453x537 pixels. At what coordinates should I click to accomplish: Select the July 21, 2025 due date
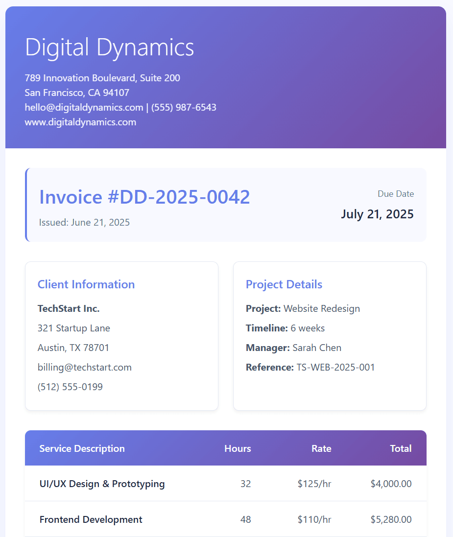point(377,214)
